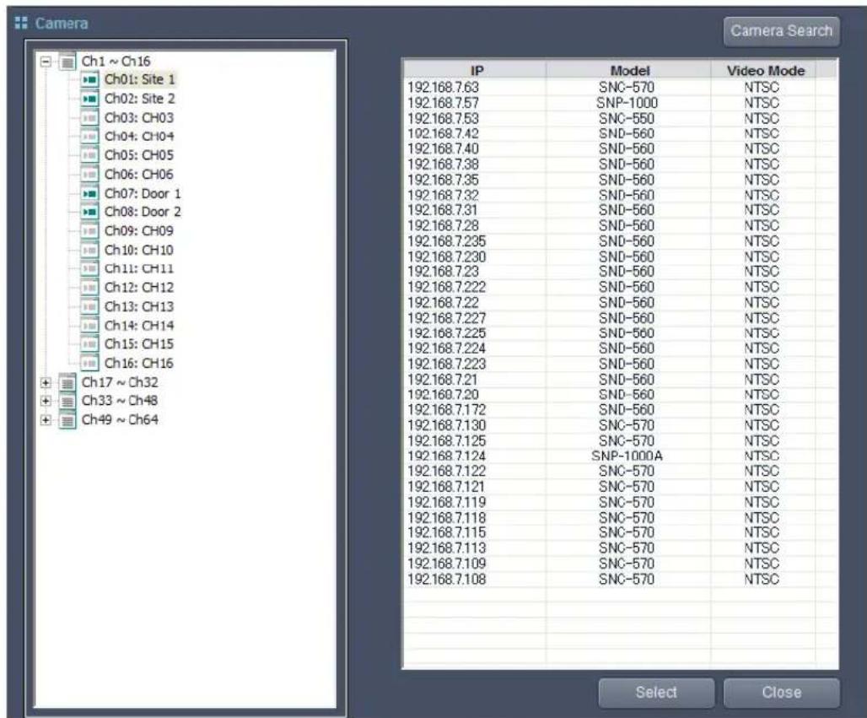Viewport: 867px width, 718px height.
Task: Close the camera dialog with Close button
Action: tap(781, 693)
